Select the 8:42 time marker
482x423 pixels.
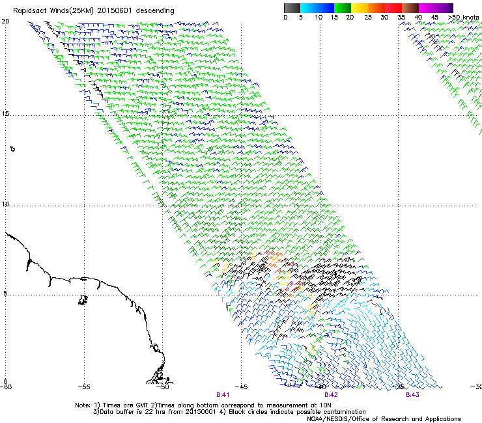(331, 395)
